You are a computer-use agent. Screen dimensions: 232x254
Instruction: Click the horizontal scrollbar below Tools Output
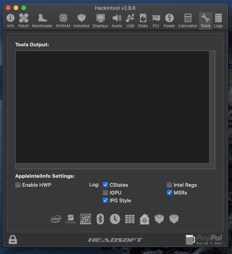pyautogui.click(x=112, y=166)
